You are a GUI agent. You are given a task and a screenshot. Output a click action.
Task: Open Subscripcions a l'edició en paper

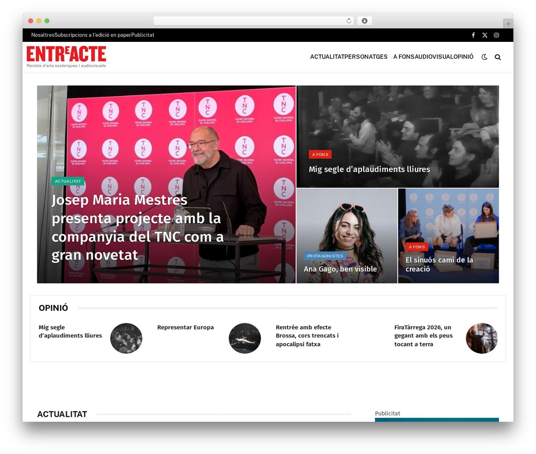pyautogui.click(x=93, y=35)
